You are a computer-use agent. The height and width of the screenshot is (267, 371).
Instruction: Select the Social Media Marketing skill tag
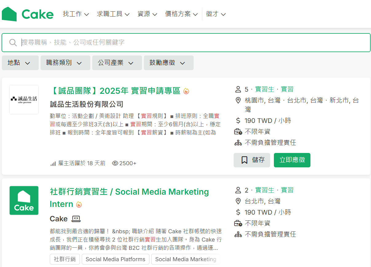[x=186, y=259]
